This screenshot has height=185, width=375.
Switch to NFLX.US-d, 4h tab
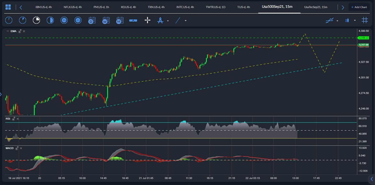tap(73, 7)
